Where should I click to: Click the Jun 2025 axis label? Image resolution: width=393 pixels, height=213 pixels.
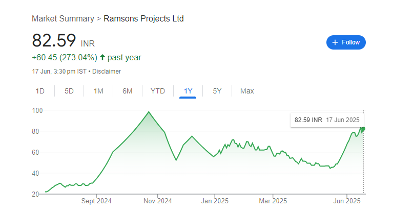point(347,201)
